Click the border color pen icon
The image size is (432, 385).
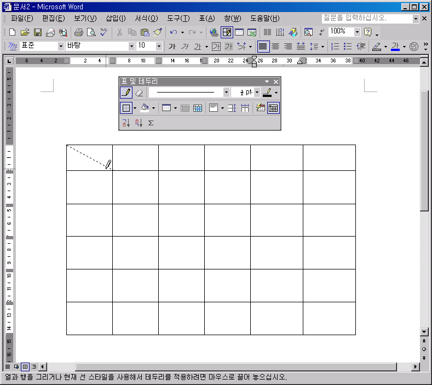267,93
